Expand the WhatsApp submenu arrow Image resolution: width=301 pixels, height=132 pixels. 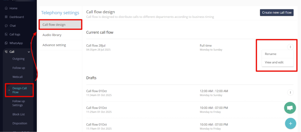pos(31,43)
